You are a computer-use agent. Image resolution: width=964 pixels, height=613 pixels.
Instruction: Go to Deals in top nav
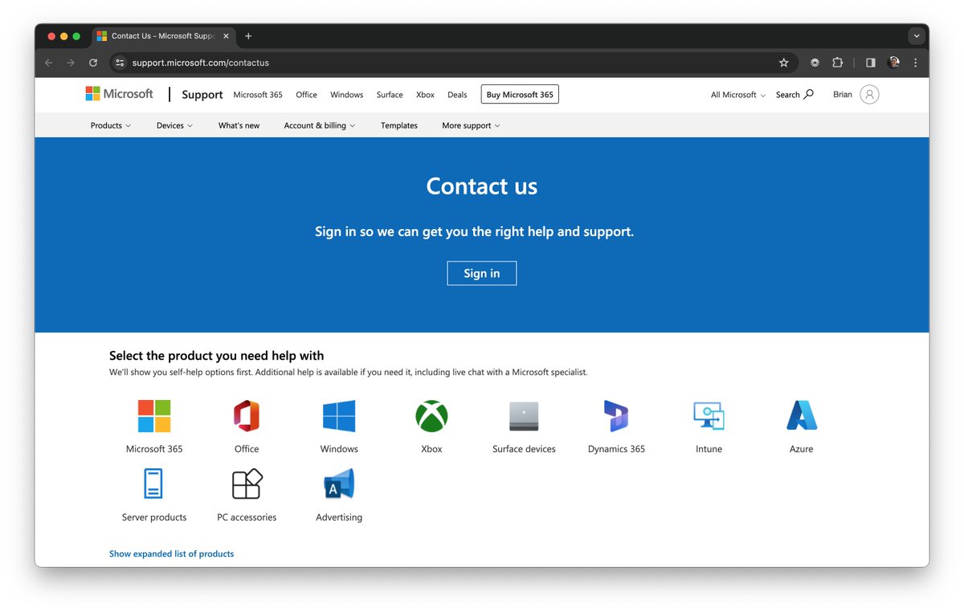[x=457, y=95]
